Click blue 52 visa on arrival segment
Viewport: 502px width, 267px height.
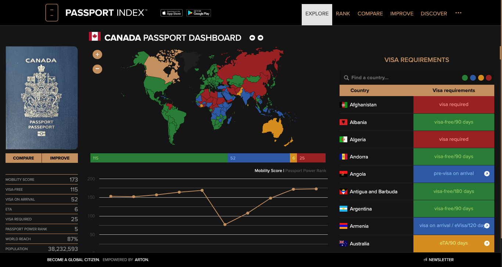259,158
